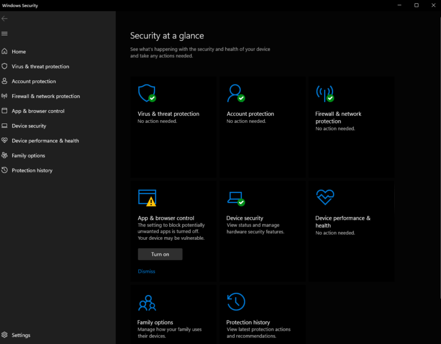441x344 pixels.
Task: Turn on potentially unwanted app blocking
Action: 160,254
